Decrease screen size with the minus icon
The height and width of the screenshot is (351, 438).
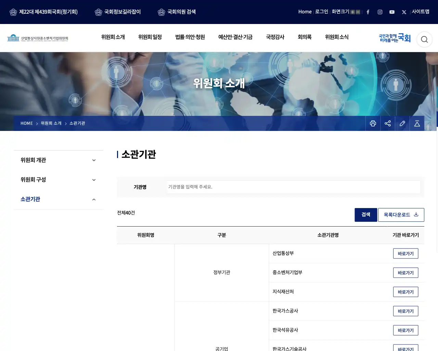click(x=358, y=12)
